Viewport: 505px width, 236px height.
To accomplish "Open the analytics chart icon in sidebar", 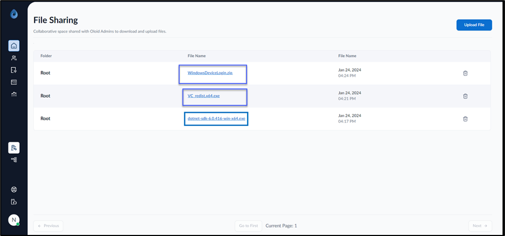I will pos(14,94).
